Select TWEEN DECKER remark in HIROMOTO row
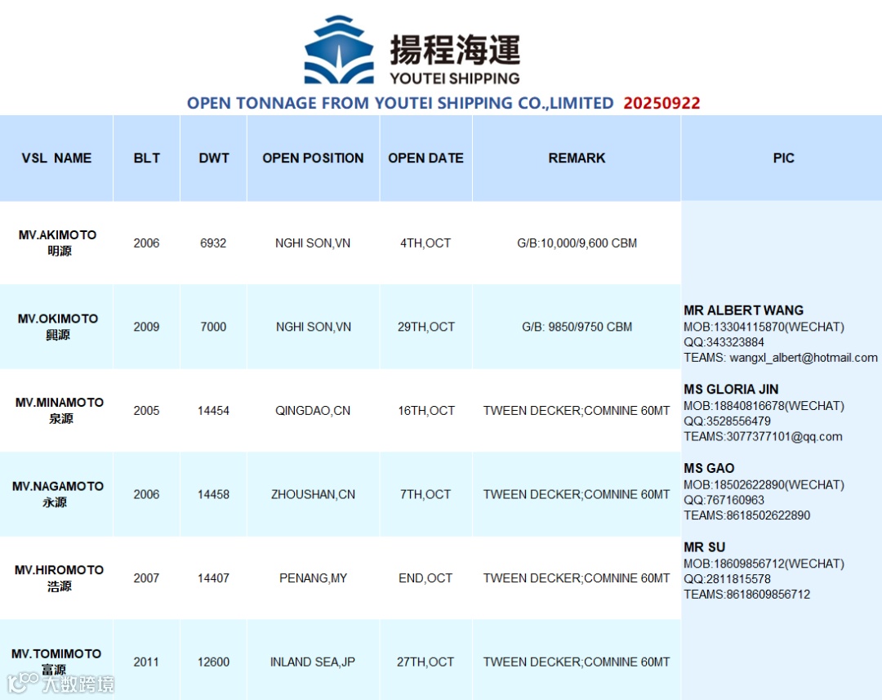The height and width of the screenshot is (700, 882). (x=577, y=578)
